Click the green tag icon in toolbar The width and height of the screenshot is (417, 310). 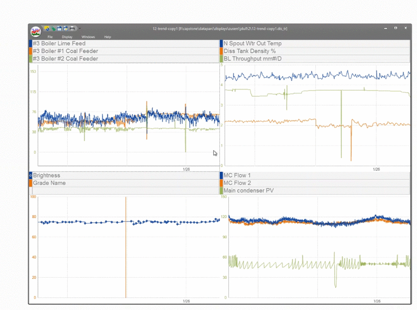pyautogui.click(x=53, y=28)
